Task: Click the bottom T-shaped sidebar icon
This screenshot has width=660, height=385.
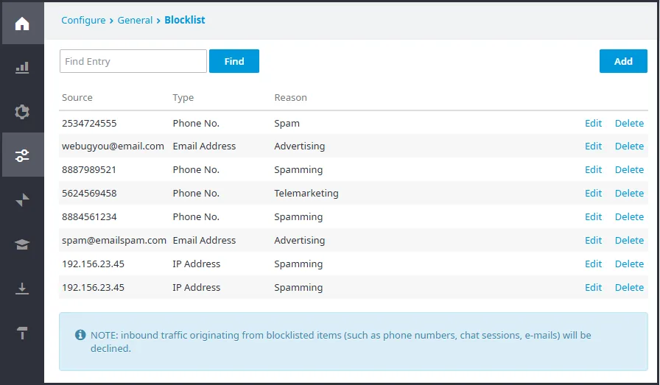Action: coord(22,333)
